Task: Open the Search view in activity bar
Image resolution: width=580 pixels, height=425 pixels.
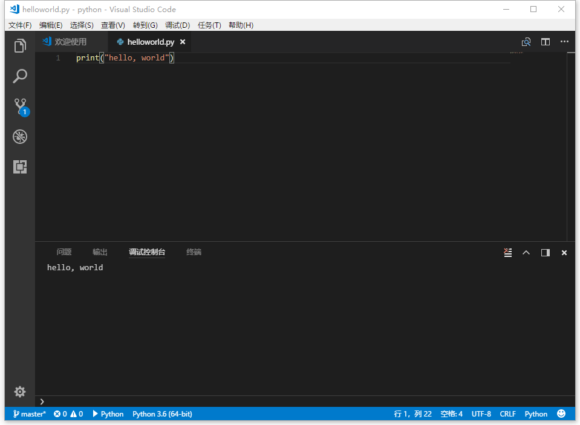Action: (x=20, y=76)
